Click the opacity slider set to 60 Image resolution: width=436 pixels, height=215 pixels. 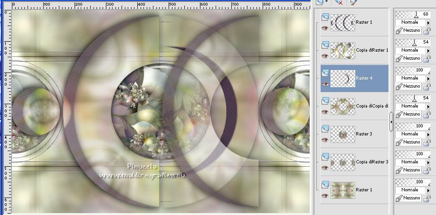(413, 14)
